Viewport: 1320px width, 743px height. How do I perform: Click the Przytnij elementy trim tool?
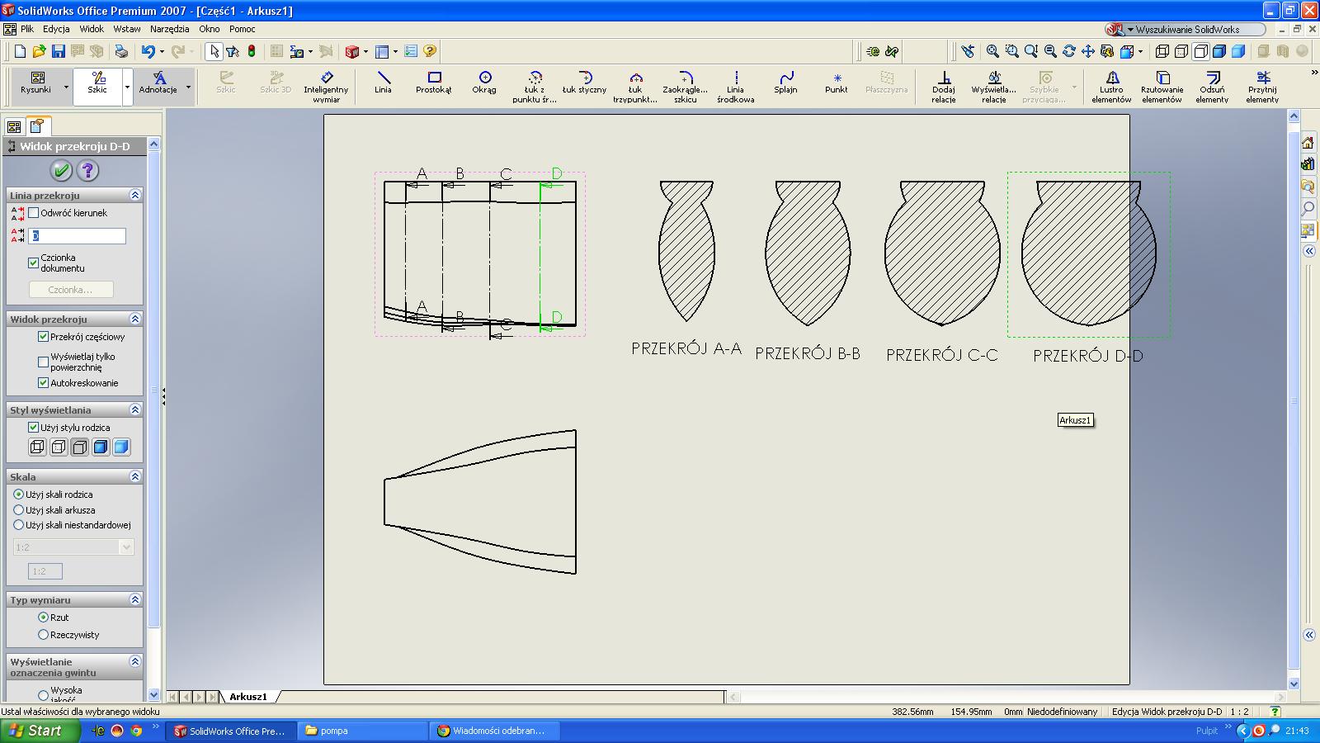[1262, 86]
